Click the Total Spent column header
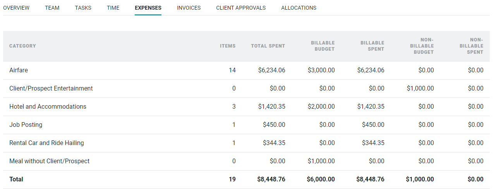Screen dimensions: 499x193 point(268,46)
